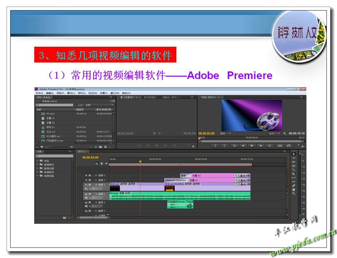Toggle sync lock for 视频 3 track
Screen dimensions: 337x258
point(90,176)
